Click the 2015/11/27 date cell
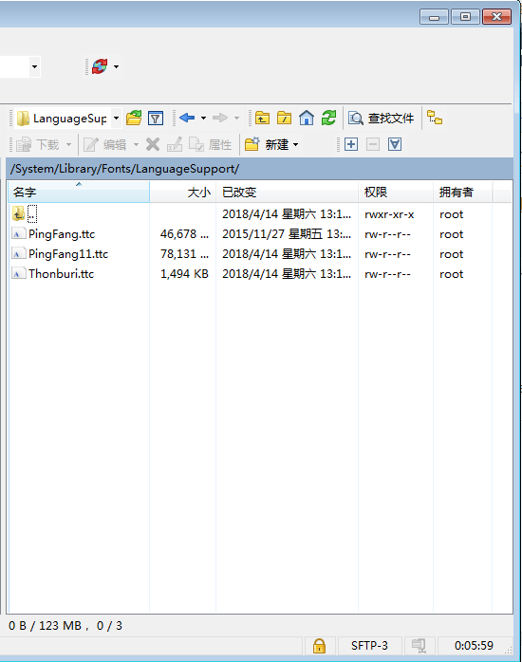This screenshot has height=662, width=522. (x=287, y=234)
